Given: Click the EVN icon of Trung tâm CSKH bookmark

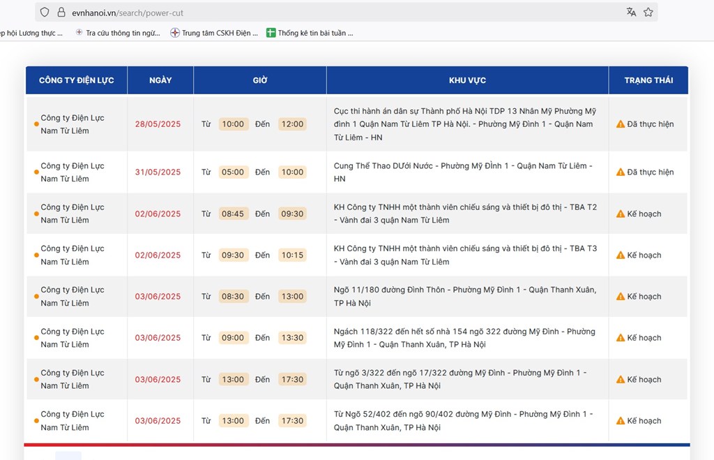Looking at the screenshot, I should pyautogui.click(x=175, y=33).
